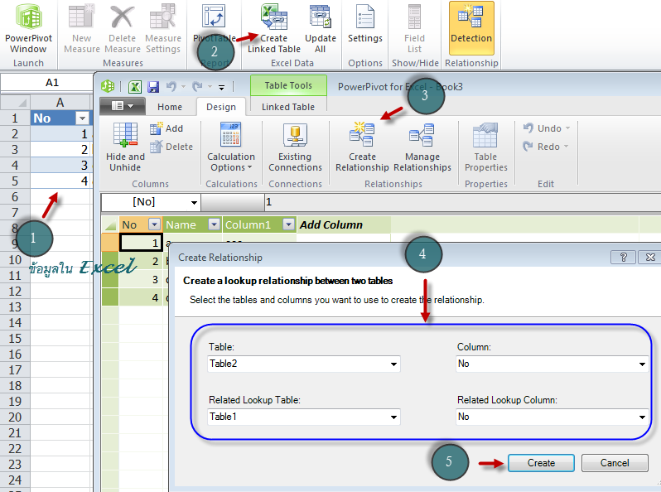
Task: Cancel the Create Relationship dialog
Action: [615, 463]
